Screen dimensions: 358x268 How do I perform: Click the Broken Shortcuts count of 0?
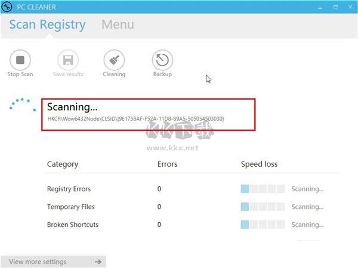(159, 225)
